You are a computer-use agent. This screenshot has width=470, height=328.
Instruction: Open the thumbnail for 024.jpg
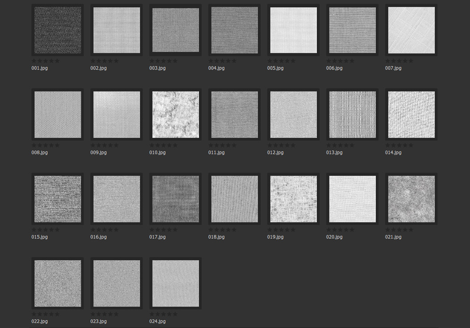pos(175,283)
